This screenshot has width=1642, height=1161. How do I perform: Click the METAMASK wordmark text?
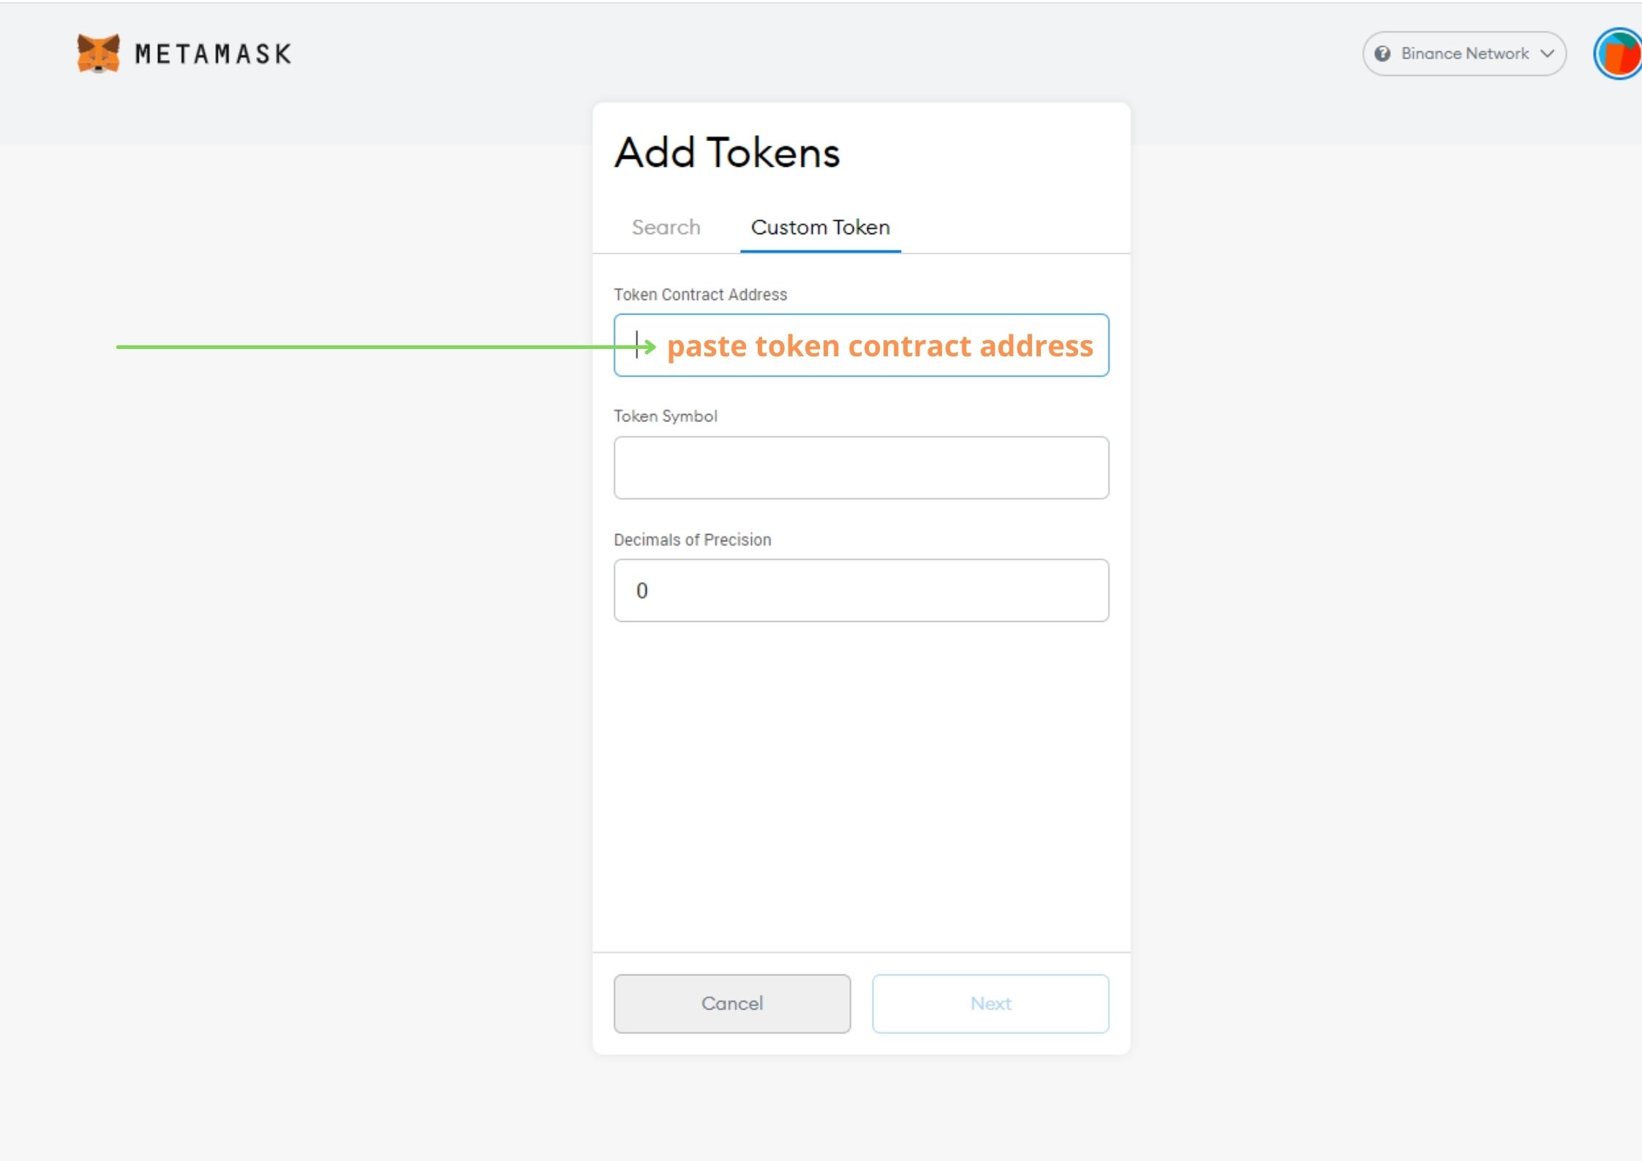[x=213, y=54]
